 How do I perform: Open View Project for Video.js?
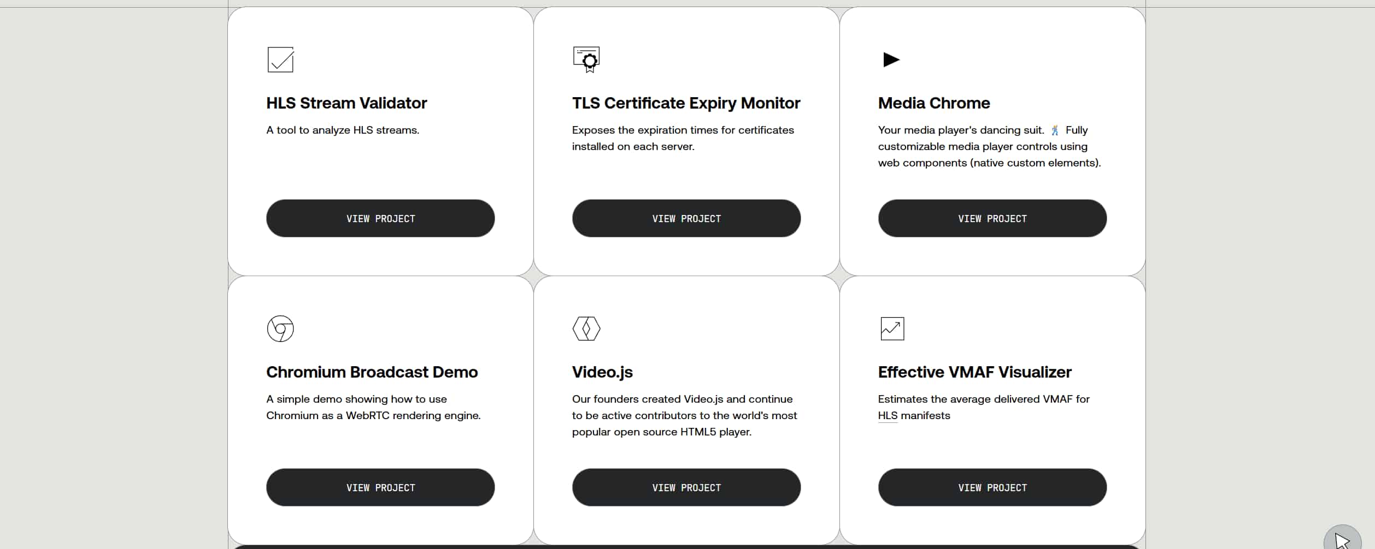pyautogui.click(x=686, y=487)
